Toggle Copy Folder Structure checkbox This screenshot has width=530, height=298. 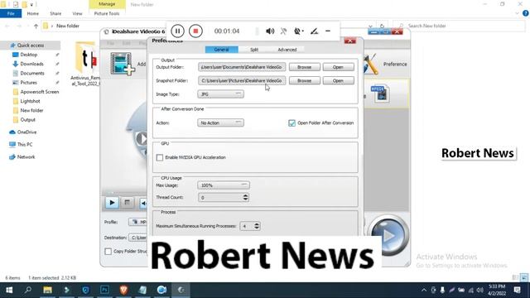coord(108,252)
